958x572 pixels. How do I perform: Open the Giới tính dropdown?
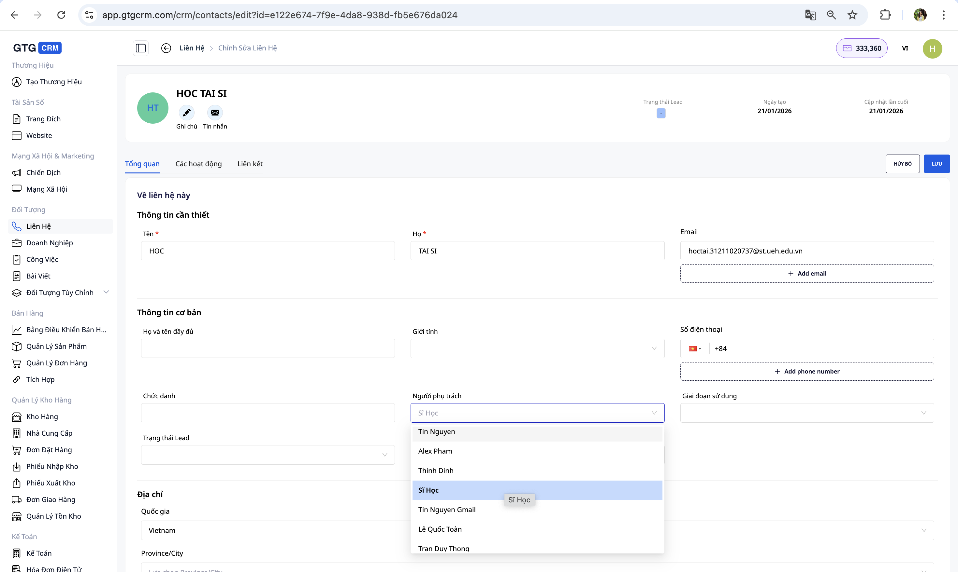537,348
